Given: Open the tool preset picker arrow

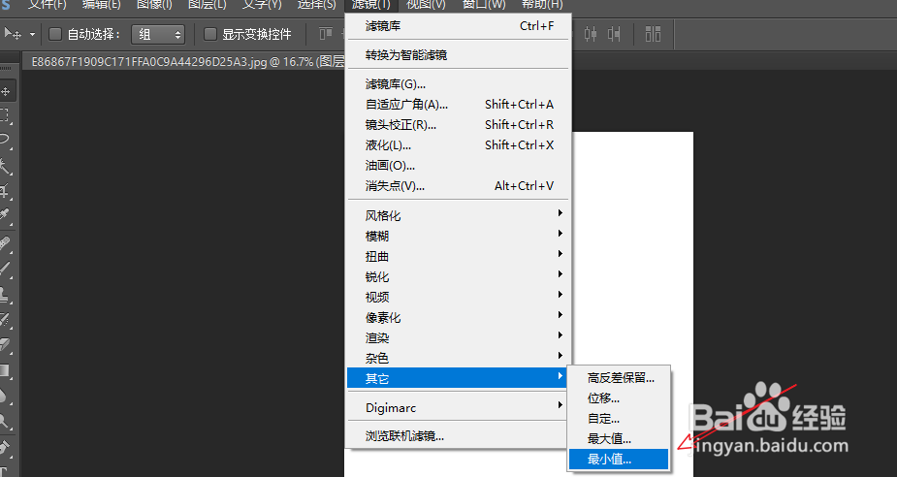Looking at the screenshot, I should click(x=32, y=34).
